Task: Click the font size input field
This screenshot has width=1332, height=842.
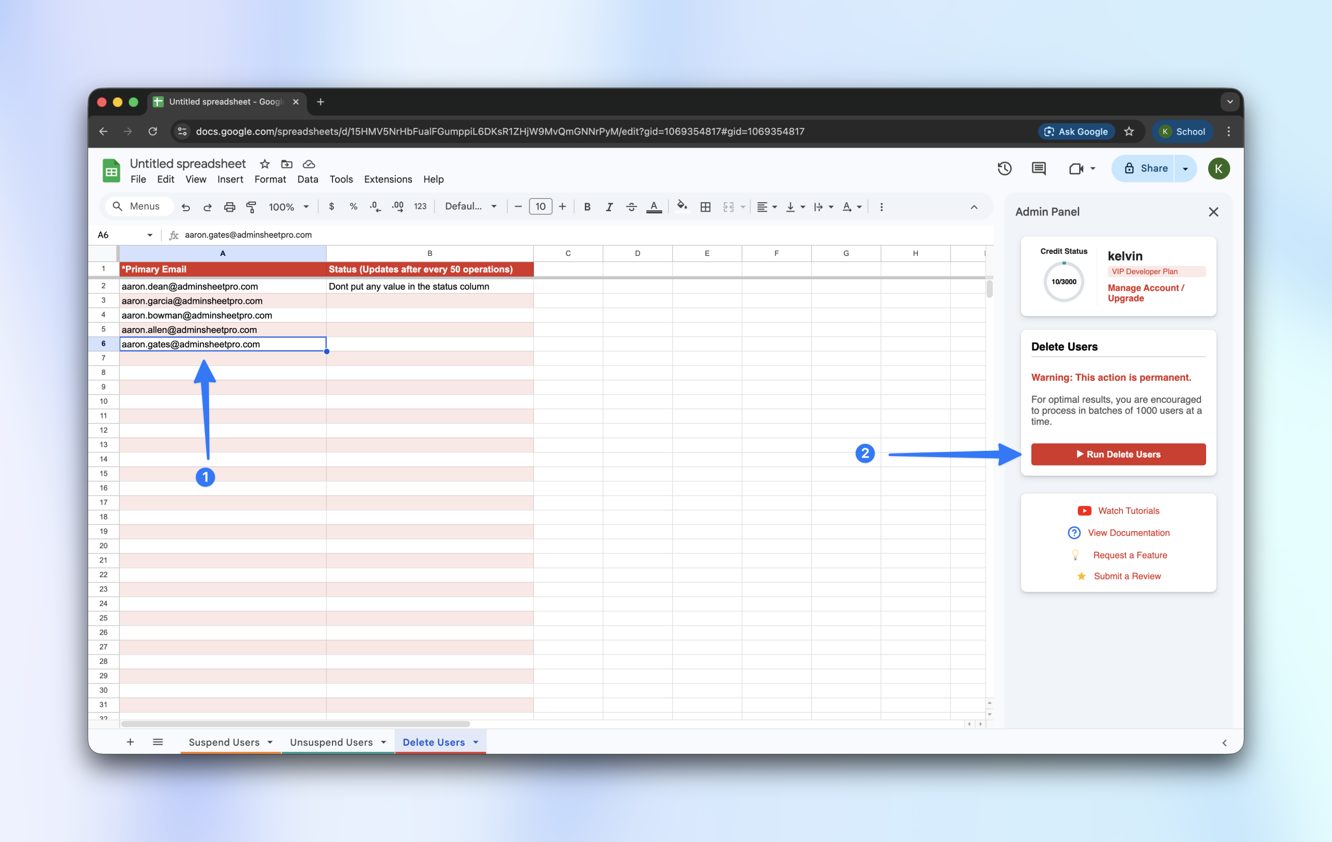Action: click(540, 207)
